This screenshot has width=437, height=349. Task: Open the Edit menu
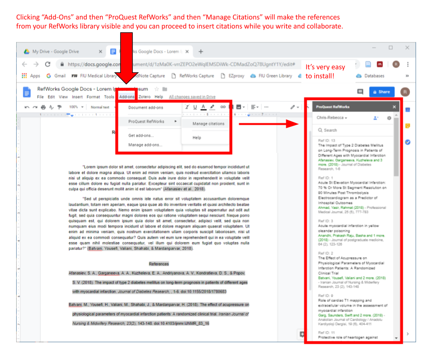51,97
